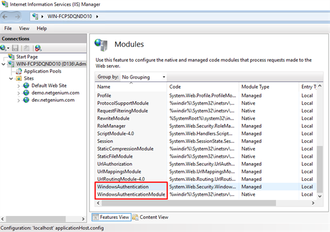The height and width of the screenshot is (232, 330).
Task: Select Start Page in the tree
Action: pos(27,57)
